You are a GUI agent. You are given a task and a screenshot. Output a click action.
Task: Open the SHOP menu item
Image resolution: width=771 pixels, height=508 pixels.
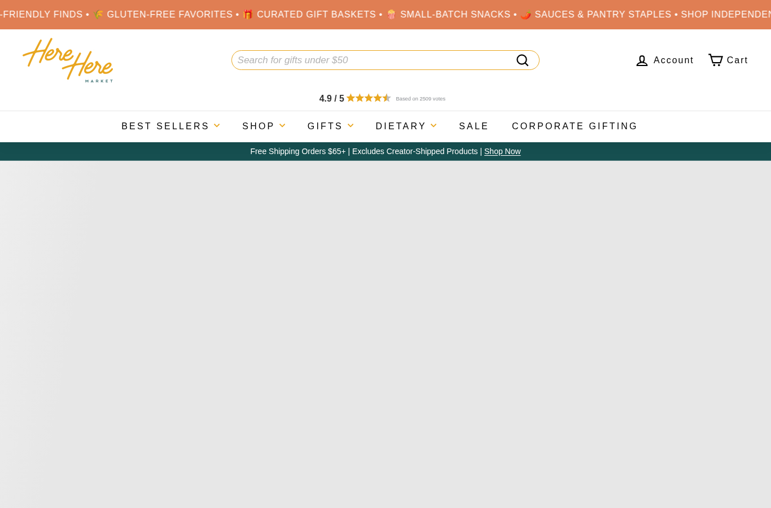(259, 126)
